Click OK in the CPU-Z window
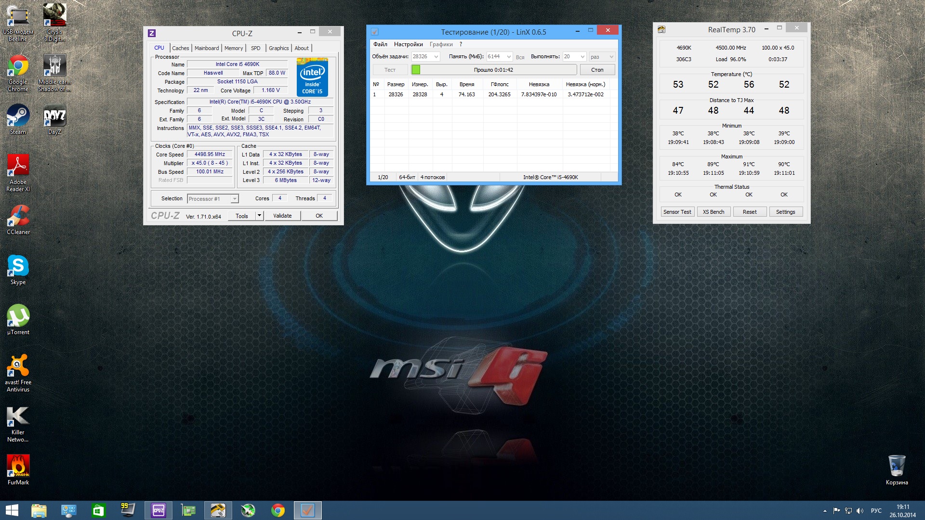 (319, 216)
